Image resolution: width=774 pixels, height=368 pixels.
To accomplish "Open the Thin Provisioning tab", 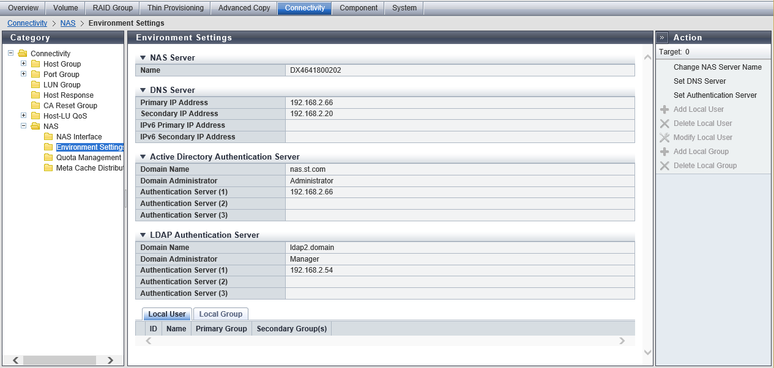I will 176,8.
